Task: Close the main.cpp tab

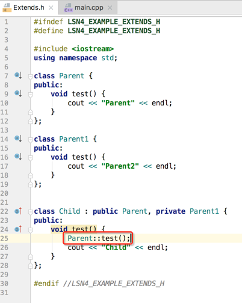Action: pyautogui.click(x=110, y=8)
